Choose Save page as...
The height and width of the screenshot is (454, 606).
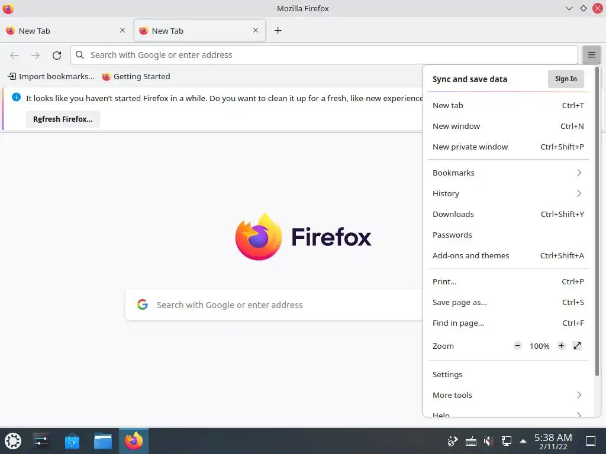tap(508, 302)
